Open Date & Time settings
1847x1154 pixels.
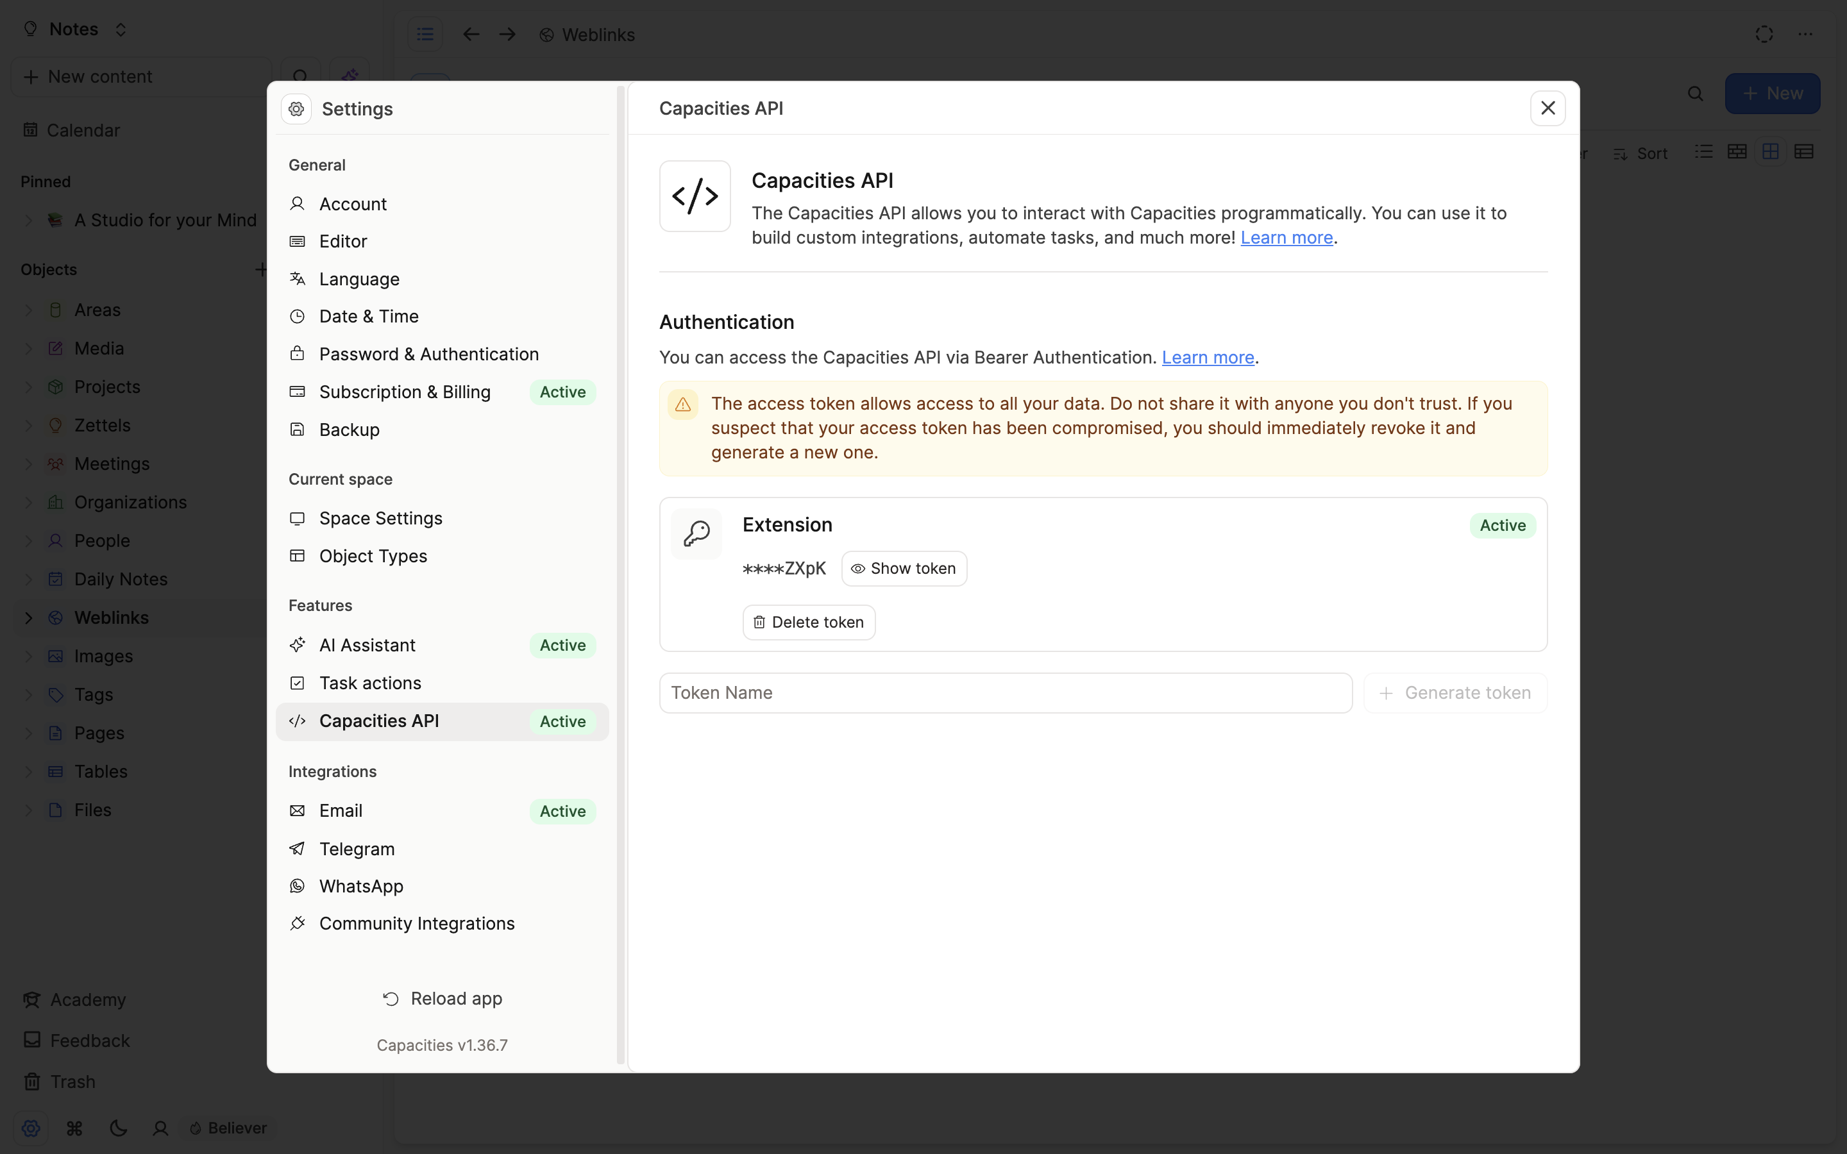442,317
